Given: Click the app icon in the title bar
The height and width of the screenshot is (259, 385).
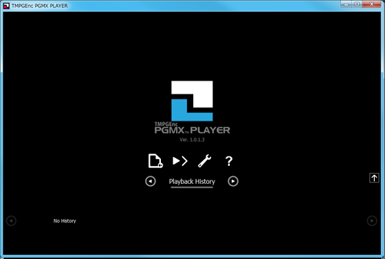Looking at the screenshot, I should click(x=6, y=6).
